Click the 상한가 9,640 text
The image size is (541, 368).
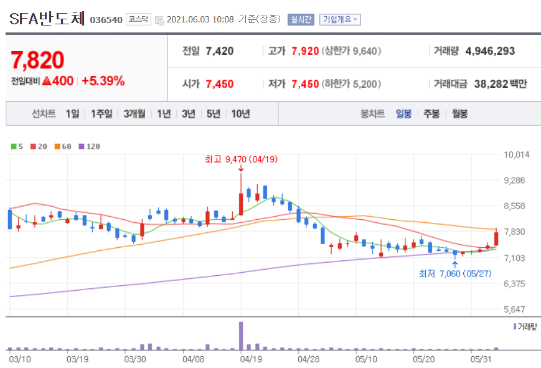coord(351,51)
